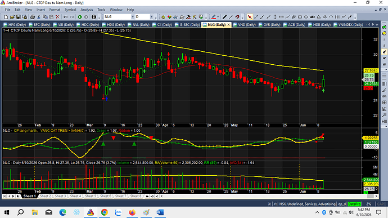Screen dimensions: 388x218
Task: Close the NLG (Daily) tab
Action: coord(228,25)
